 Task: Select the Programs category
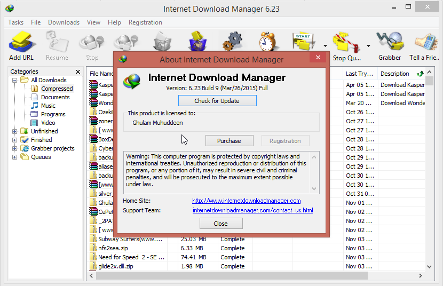pyautogui.click(x=53, y=114)
